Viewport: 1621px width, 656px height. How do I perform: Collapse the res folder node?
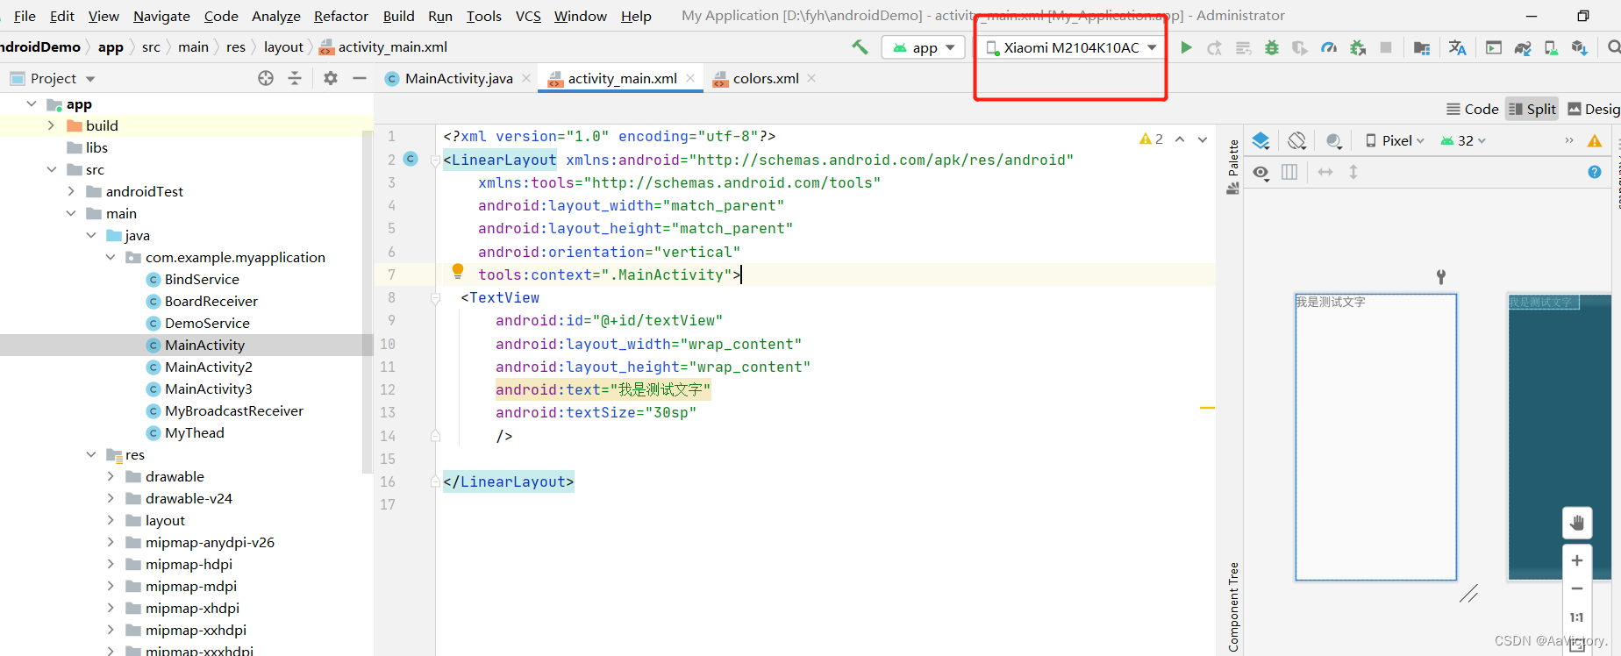pyautogui.click(x=91, y=454)
